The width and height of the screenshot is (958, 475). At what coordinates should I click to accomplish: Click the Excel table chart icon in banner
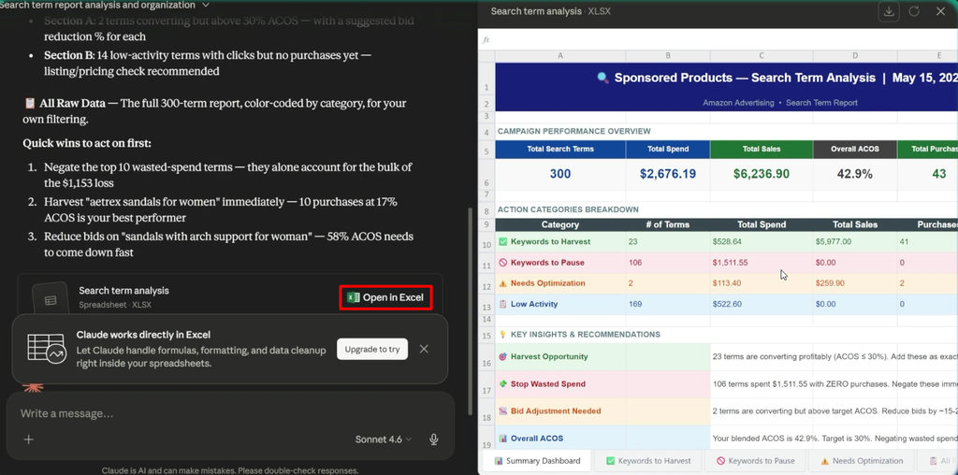(x=47, y=349)
